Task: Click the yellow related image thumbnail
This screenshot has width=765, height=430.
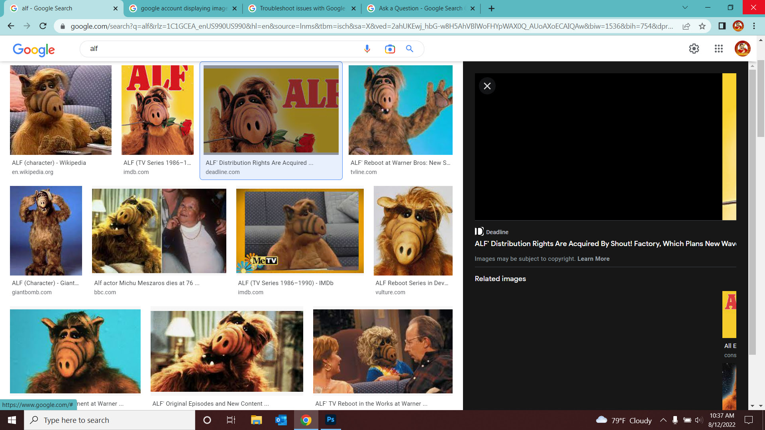Action: point(729,315)
